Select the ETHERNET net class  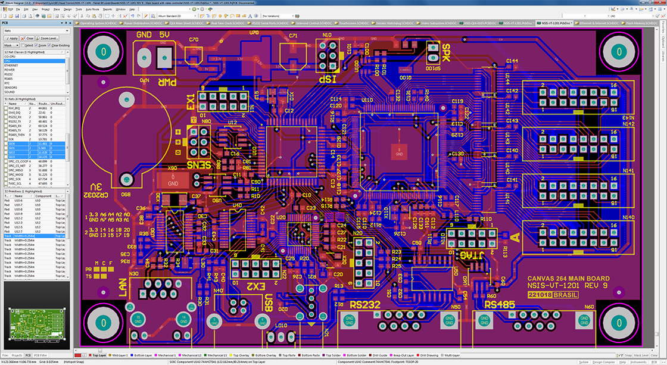coord(12,65)
